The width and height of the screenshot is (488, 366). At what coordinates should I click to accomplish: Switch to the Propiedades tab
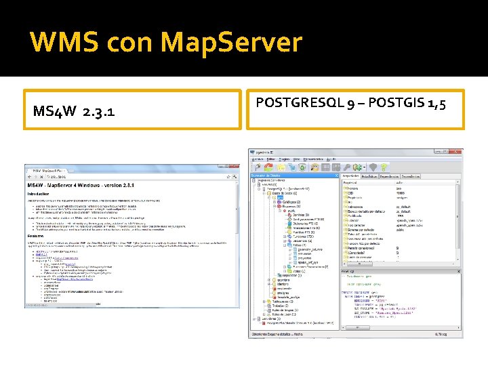click(x=350, y=176)
